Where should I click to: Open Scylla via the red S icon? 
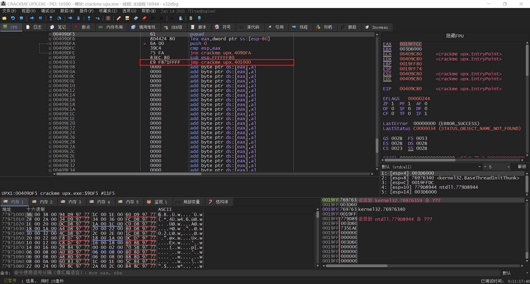point(108,18)
